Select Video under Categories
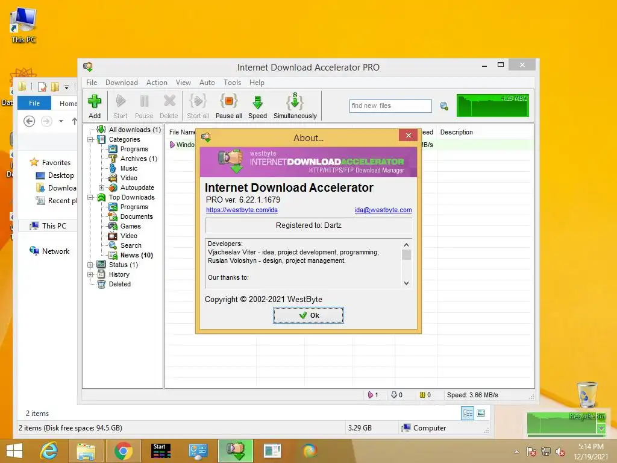Image resolution: width=617 pixels, height=463 pixels. coord(129,178)
